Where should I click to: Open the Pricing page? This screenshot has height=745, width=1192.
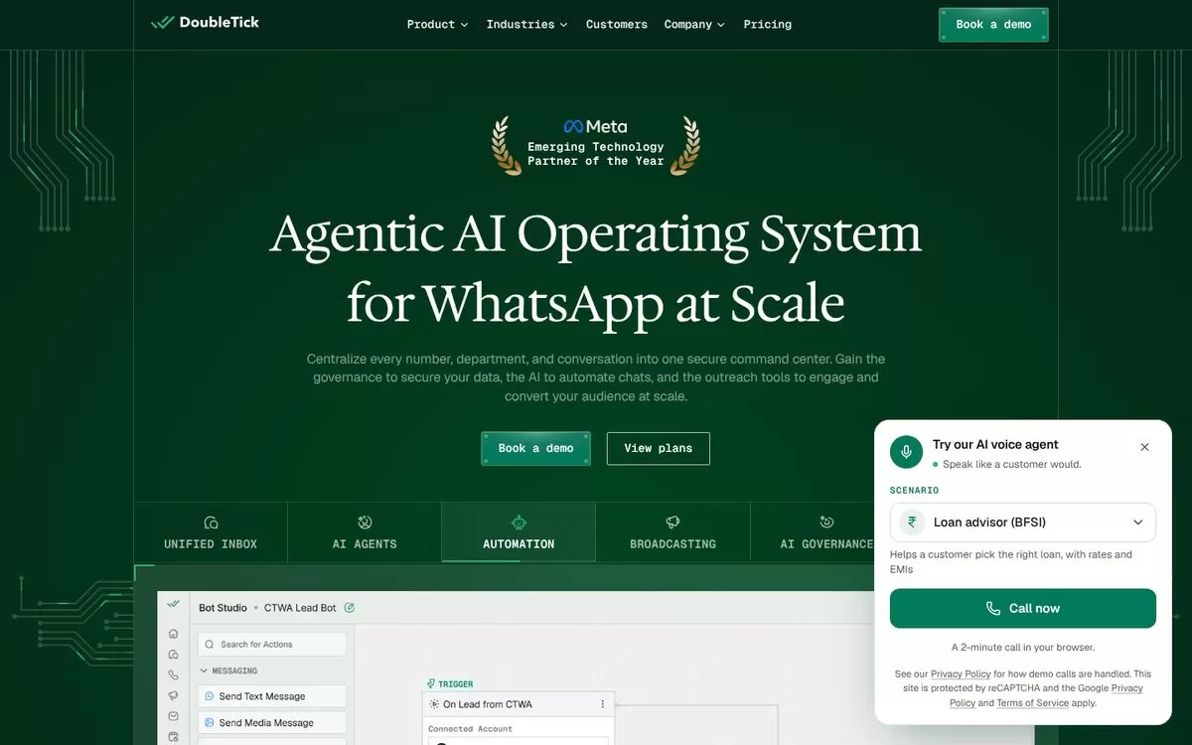(x=768, y=24)
